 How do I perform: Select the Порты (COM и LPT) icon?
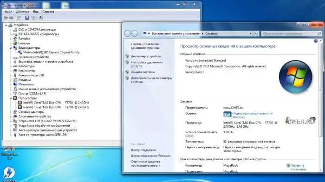[x=15, y=93]
